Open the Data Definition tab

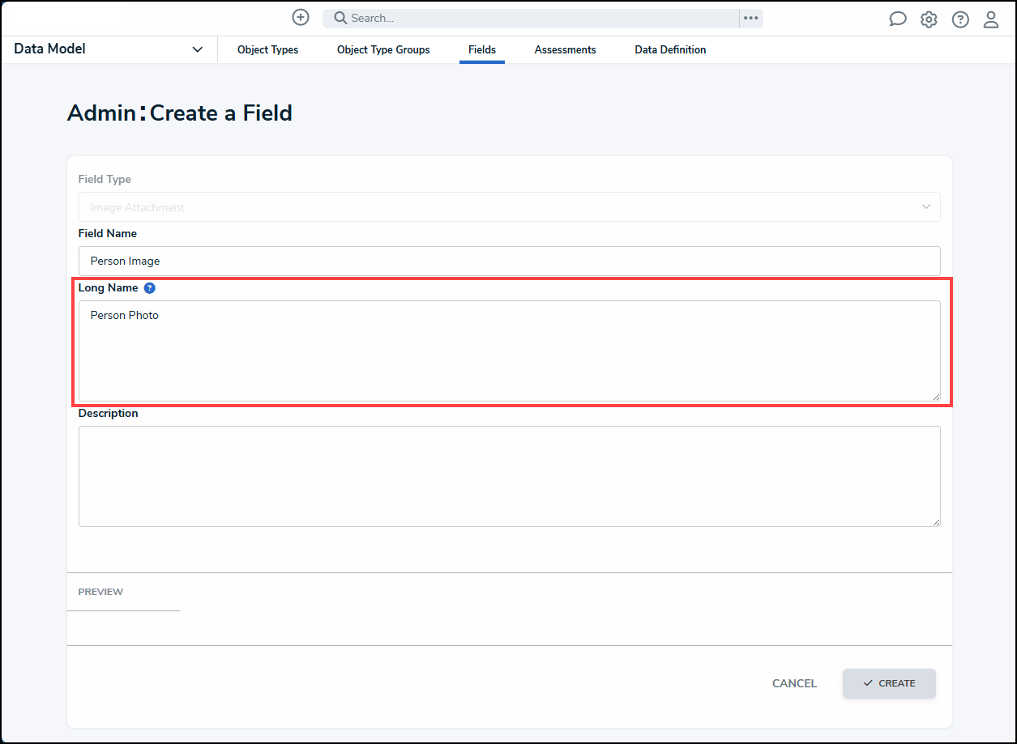point(670,50)
